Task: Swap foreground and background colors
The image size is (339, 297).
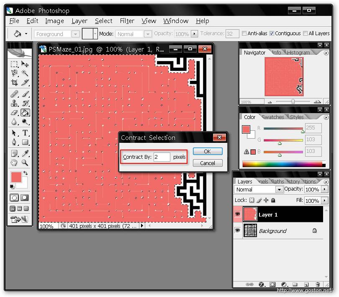Action: point(26,173)
